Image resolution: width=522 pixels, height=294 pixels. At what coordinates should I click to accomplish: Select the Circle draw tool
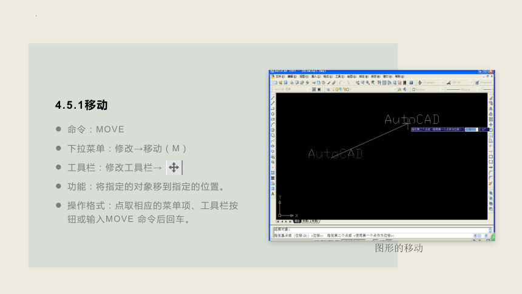(273, 129)
